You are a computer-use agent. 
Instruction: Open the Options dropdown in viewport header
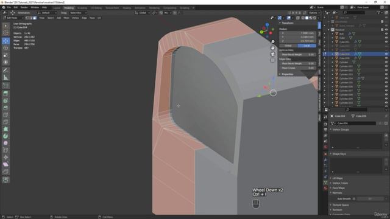pyautogui.click(x=314, y=13)
